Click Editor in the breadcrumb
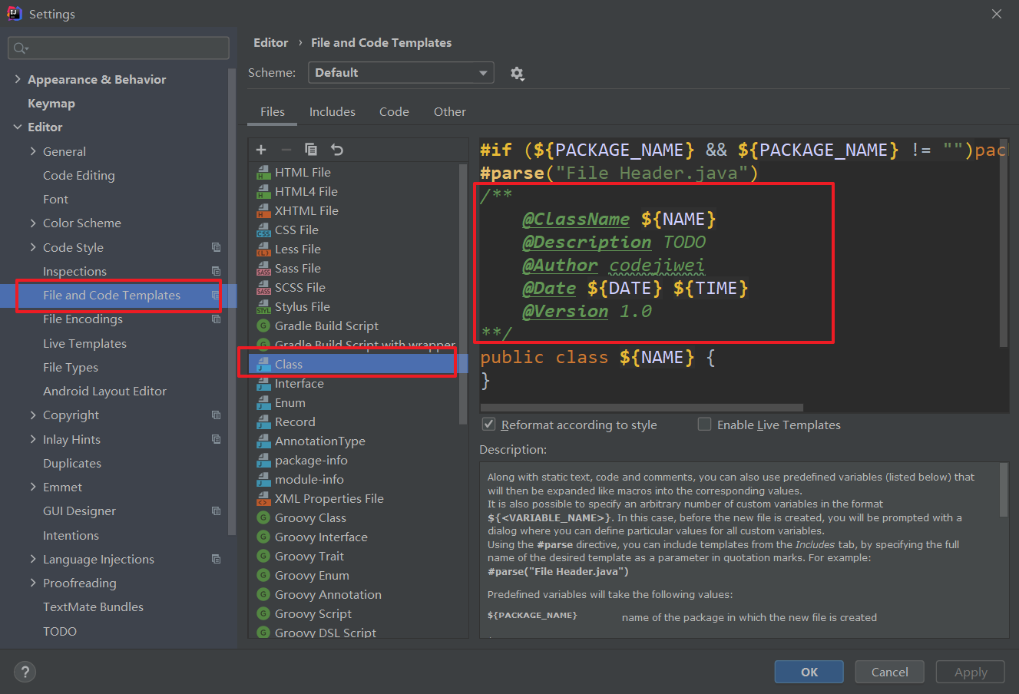Image resolution: width=1019 pixels, height=694 pixels. (271, 43)
